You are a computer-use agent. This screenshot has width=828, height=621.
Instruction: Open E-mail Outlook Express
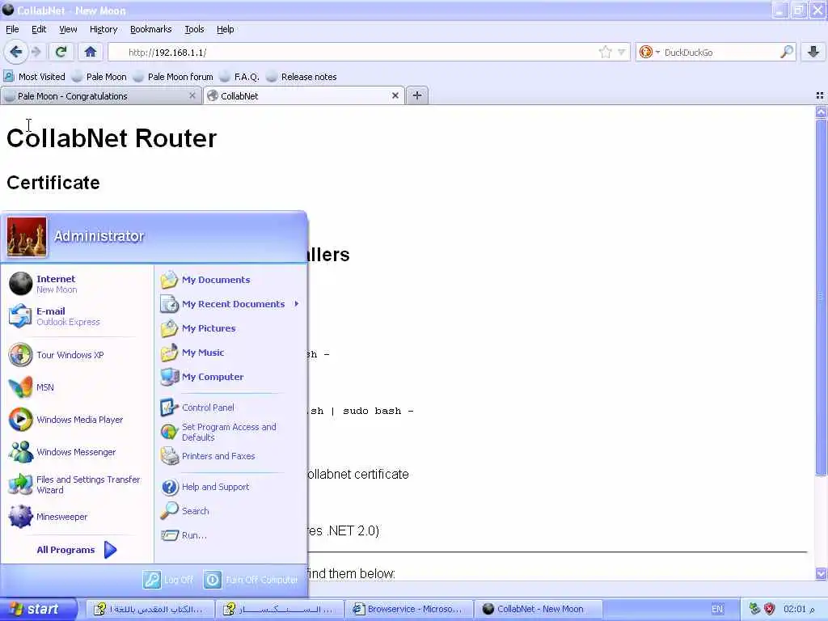coord(77,316)
